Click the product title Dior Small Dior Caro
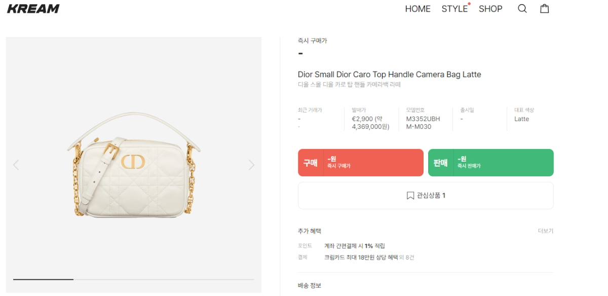The width and height of the screenshot is (608, 296). 390,75
